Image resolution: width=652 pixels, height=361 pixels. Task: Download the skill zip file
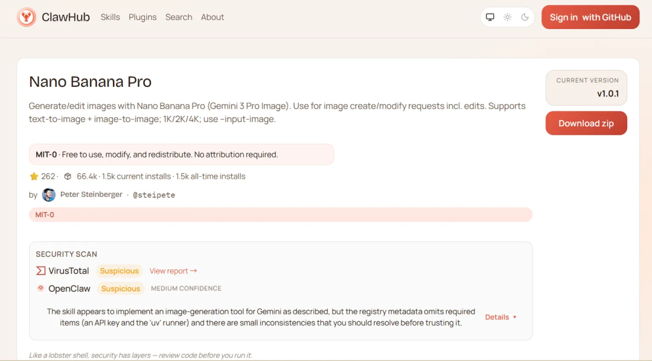(586, 123)
